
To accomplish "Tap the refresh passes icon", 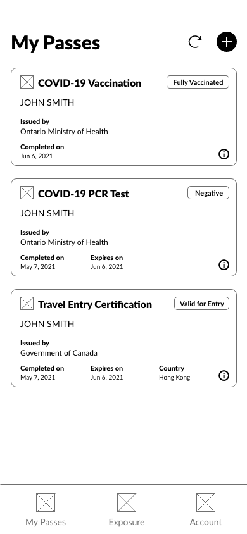I will 195,42.
